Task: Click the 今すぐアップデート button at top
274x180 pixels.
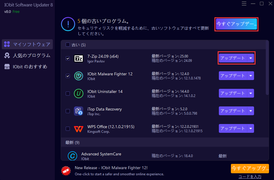Action: [236, 24]
